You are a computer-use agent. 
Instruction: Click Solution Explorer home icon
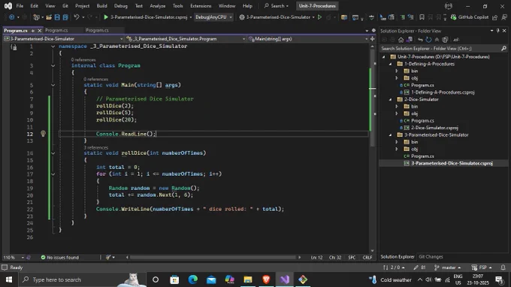point(401,40)
